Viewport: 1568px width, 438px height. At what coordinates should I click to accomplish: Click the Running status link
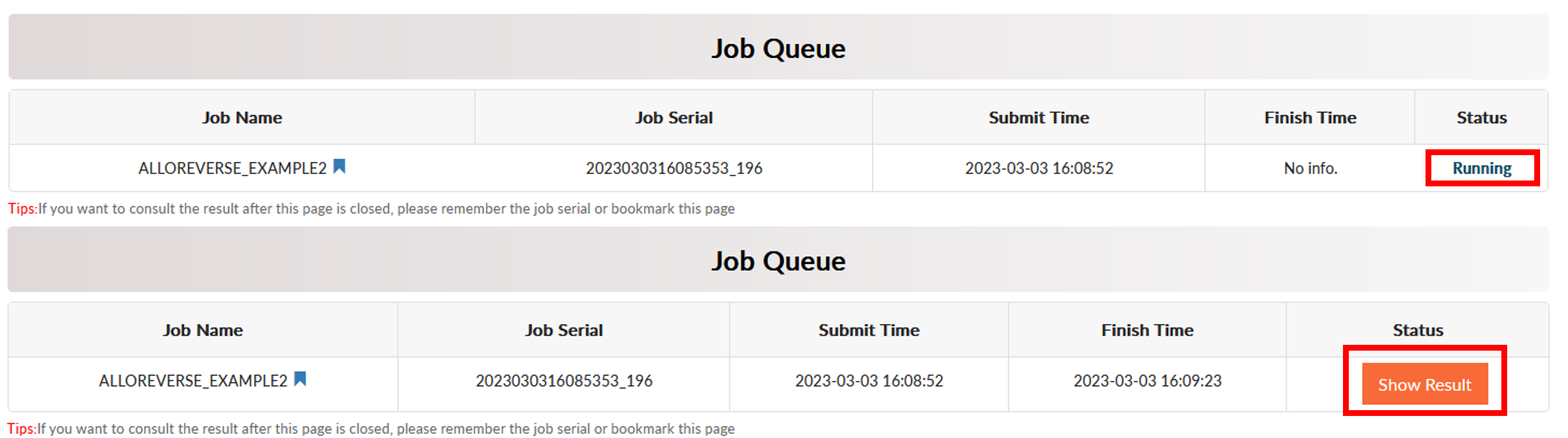point(1482,168)
